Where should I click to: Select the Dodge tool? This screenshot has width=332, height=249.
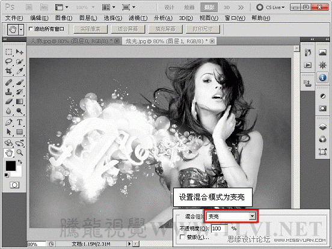pyautogui.click(x=19, y=111)
